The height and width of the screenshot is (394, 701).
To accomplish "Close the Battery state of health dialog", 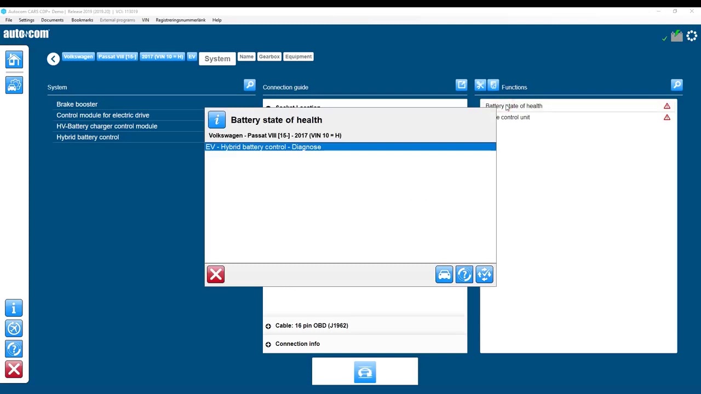I will [x=216, y=274].
